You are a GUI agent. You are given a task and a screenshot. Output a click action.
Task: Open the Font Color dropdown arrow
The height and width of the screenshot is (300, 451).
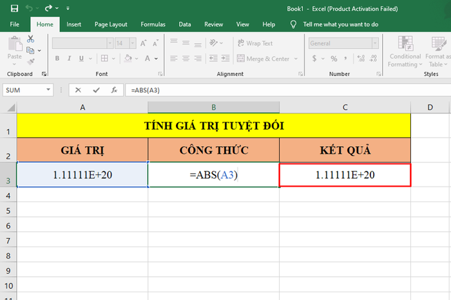click(156, 59)
